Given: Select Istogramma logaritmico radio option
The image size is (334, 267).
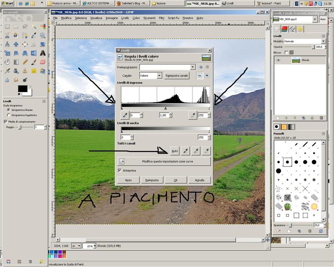Looking at the screenshot, I should 9,115.
